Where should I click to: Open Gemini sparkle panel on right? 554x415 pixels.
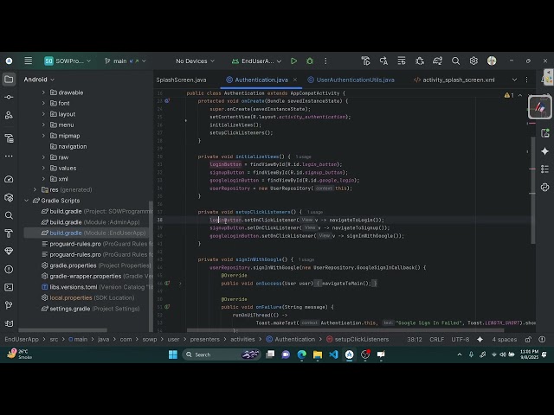click(x=544, y=151)
